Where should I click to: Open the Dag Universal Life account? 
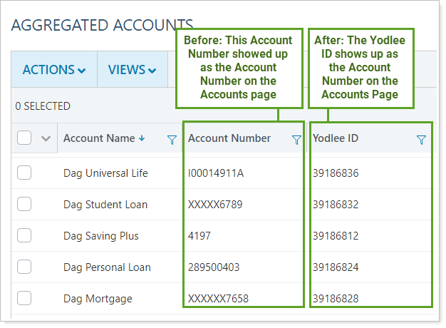105,173
